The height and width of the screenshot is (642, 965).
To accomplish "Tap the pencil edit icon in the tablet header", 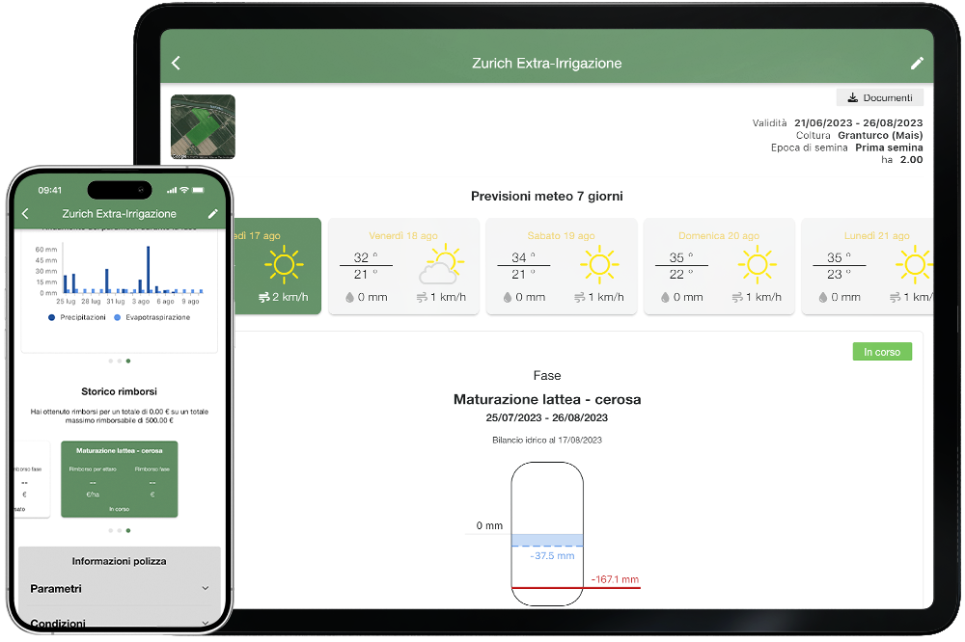I will click(x=917, y=63).
